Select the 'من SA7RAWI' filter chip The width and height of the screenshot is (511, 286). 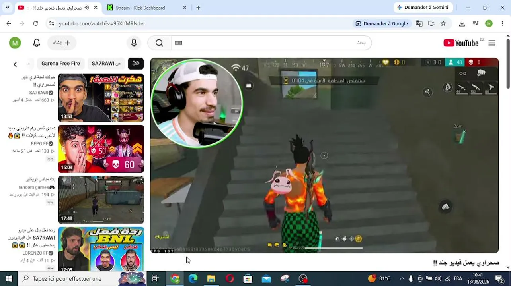(106, 64)
